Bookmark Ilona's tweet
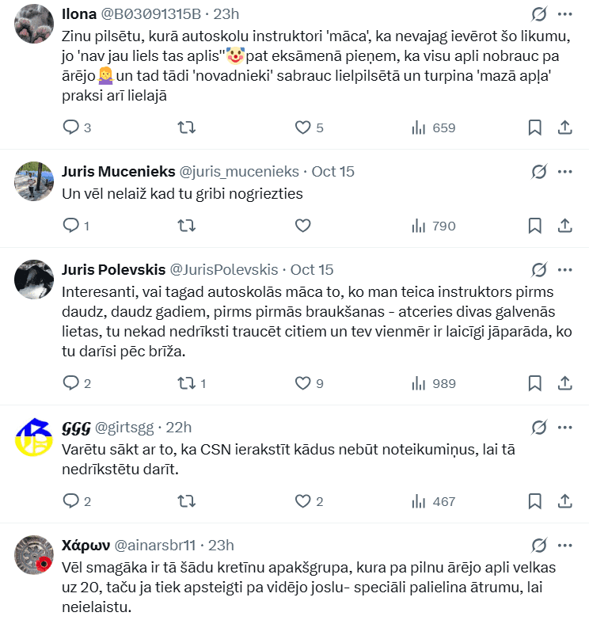The width and height of the screenshot is (589, 620). [x=534, y=127]
